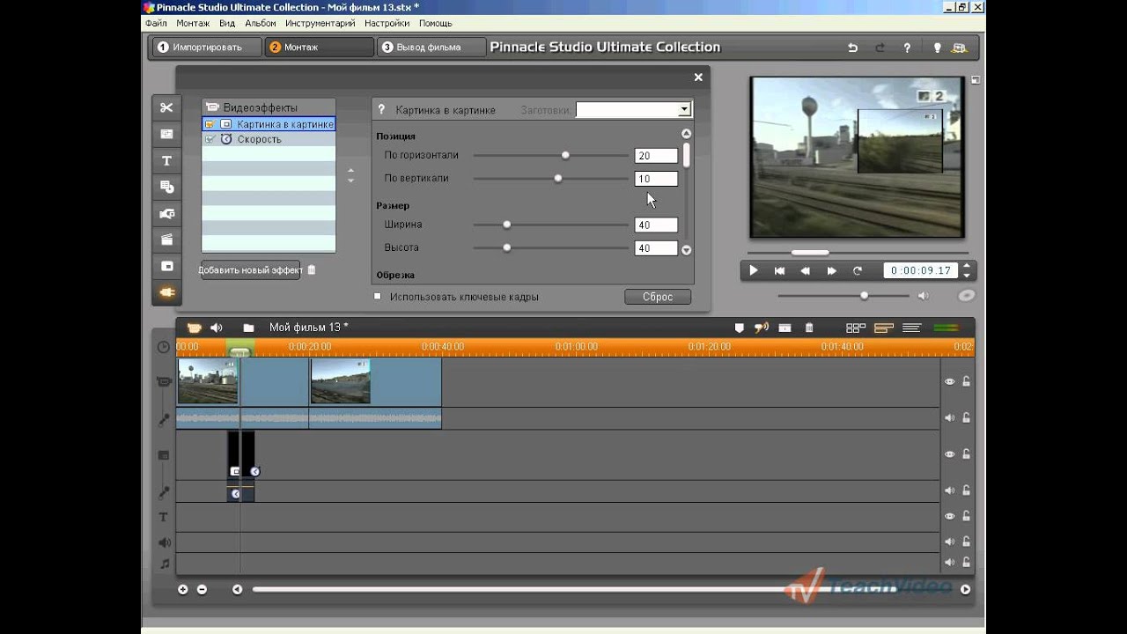Delete effect with trash icon beside add button
Image resolution: width=1127 pixels, height=634 pixels.
point(311,270)
